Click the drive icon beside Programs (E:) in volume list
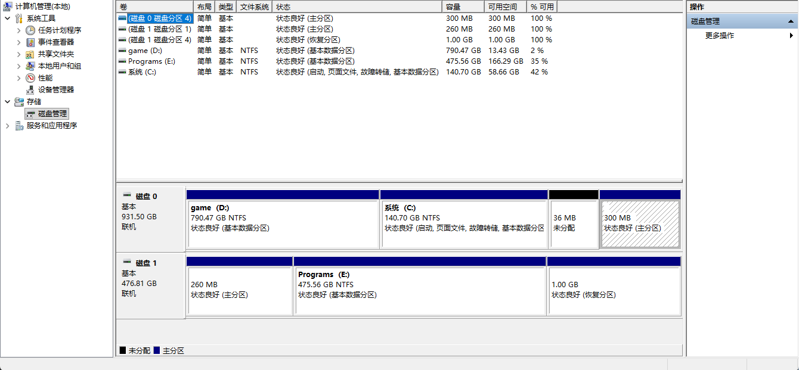Viewport: 799px width, 370px height. point(122,61)
